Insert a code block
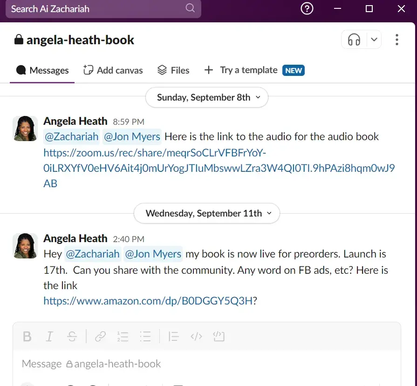417x386 pixels. point(219,336)
